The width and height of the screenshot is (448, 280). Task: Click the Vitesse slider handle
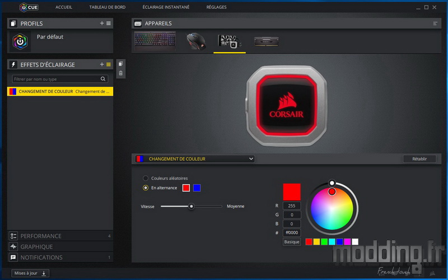click(x=192, y=206)
